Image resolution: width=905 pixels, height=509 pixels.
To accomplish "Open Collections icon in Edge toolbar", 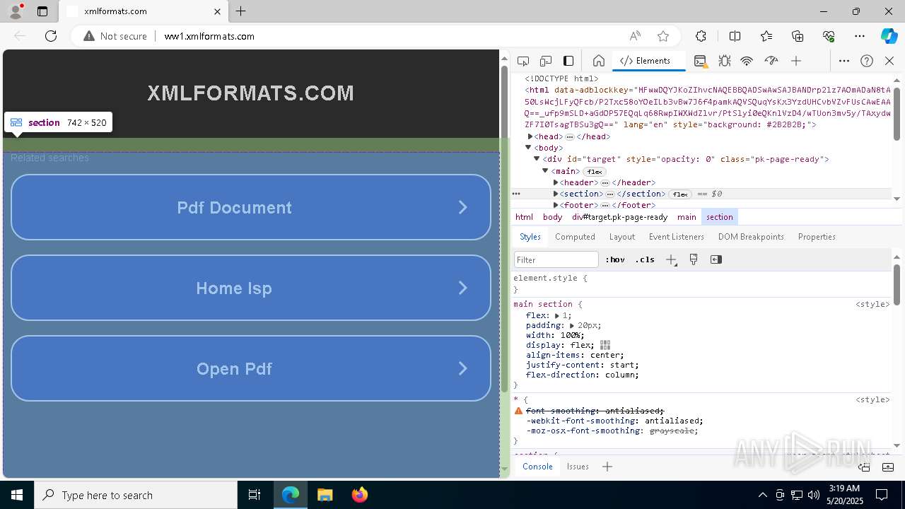I will [798, 36].
